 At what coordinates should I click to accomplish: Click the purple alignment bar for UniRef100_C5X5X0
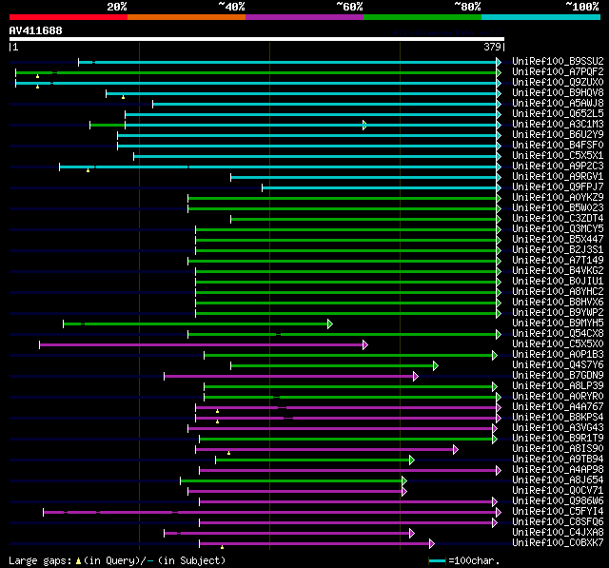point(204,344)
